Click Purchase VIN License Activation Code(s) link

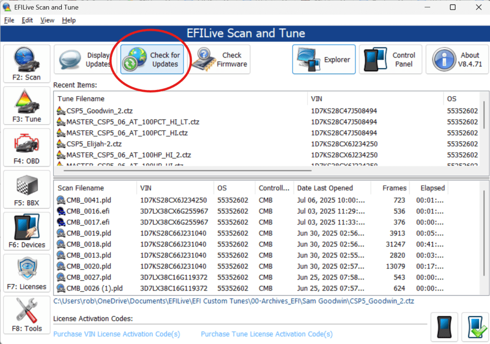click(x=117, y=334)
